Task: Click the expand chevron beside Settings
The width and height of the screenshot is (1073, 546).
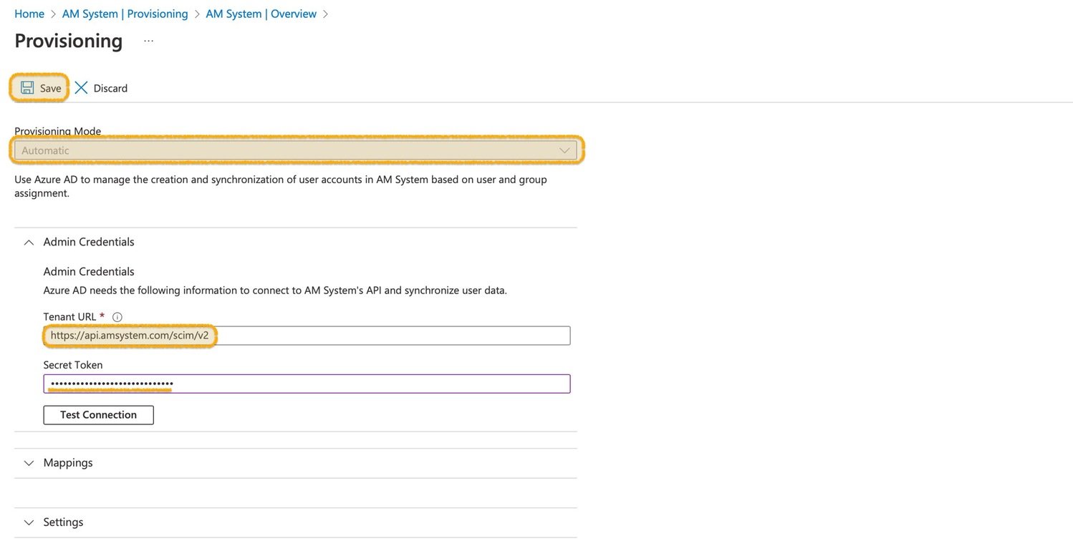Action: (29, 522)
